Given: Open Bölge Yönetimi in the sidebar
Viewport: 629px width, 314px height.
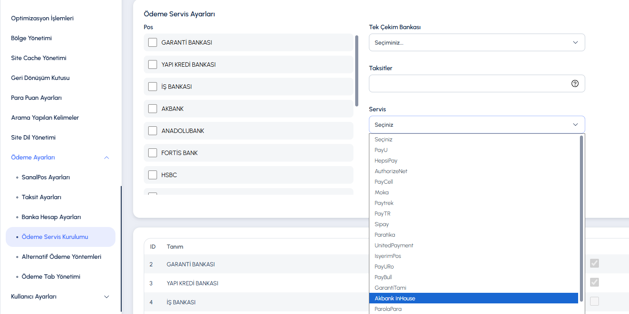Looking at the screenshot, I should click(31, 38).
